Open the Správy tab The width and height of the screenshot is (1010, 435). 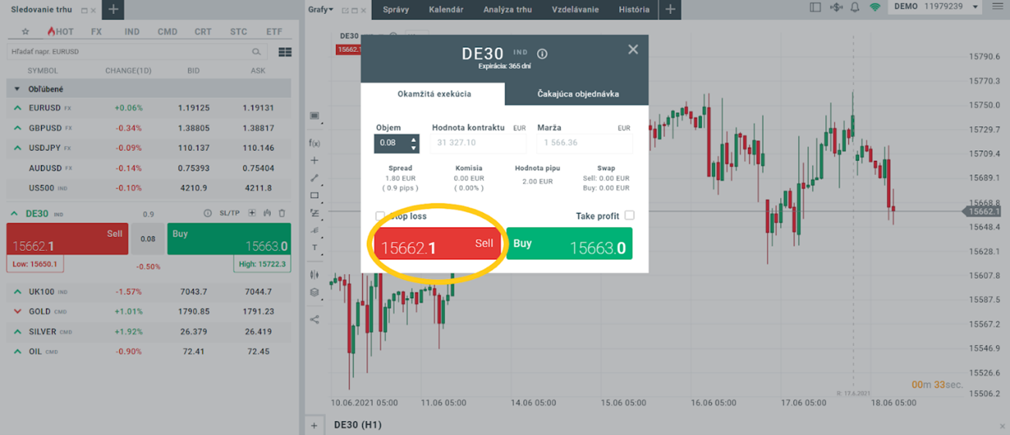(x=396, y=10)
